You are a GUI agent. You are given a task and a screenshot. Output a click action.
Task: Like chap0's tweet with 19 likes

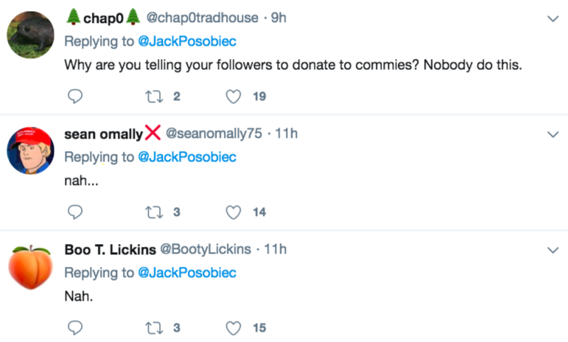click(234, 97)
